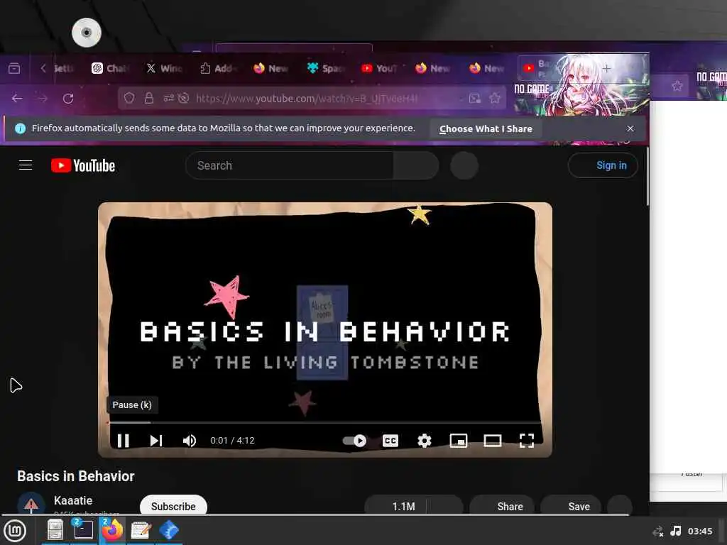The width and height of the screenshot is (727, 545).
Task: Open music note tray icon
Action: tap(676, 531)
